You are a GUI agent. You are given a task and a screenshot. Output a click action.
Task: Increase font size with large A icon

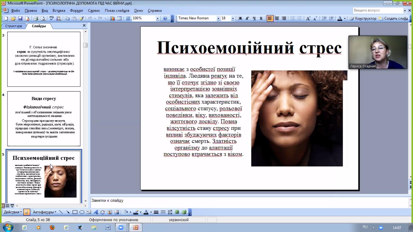308,18
